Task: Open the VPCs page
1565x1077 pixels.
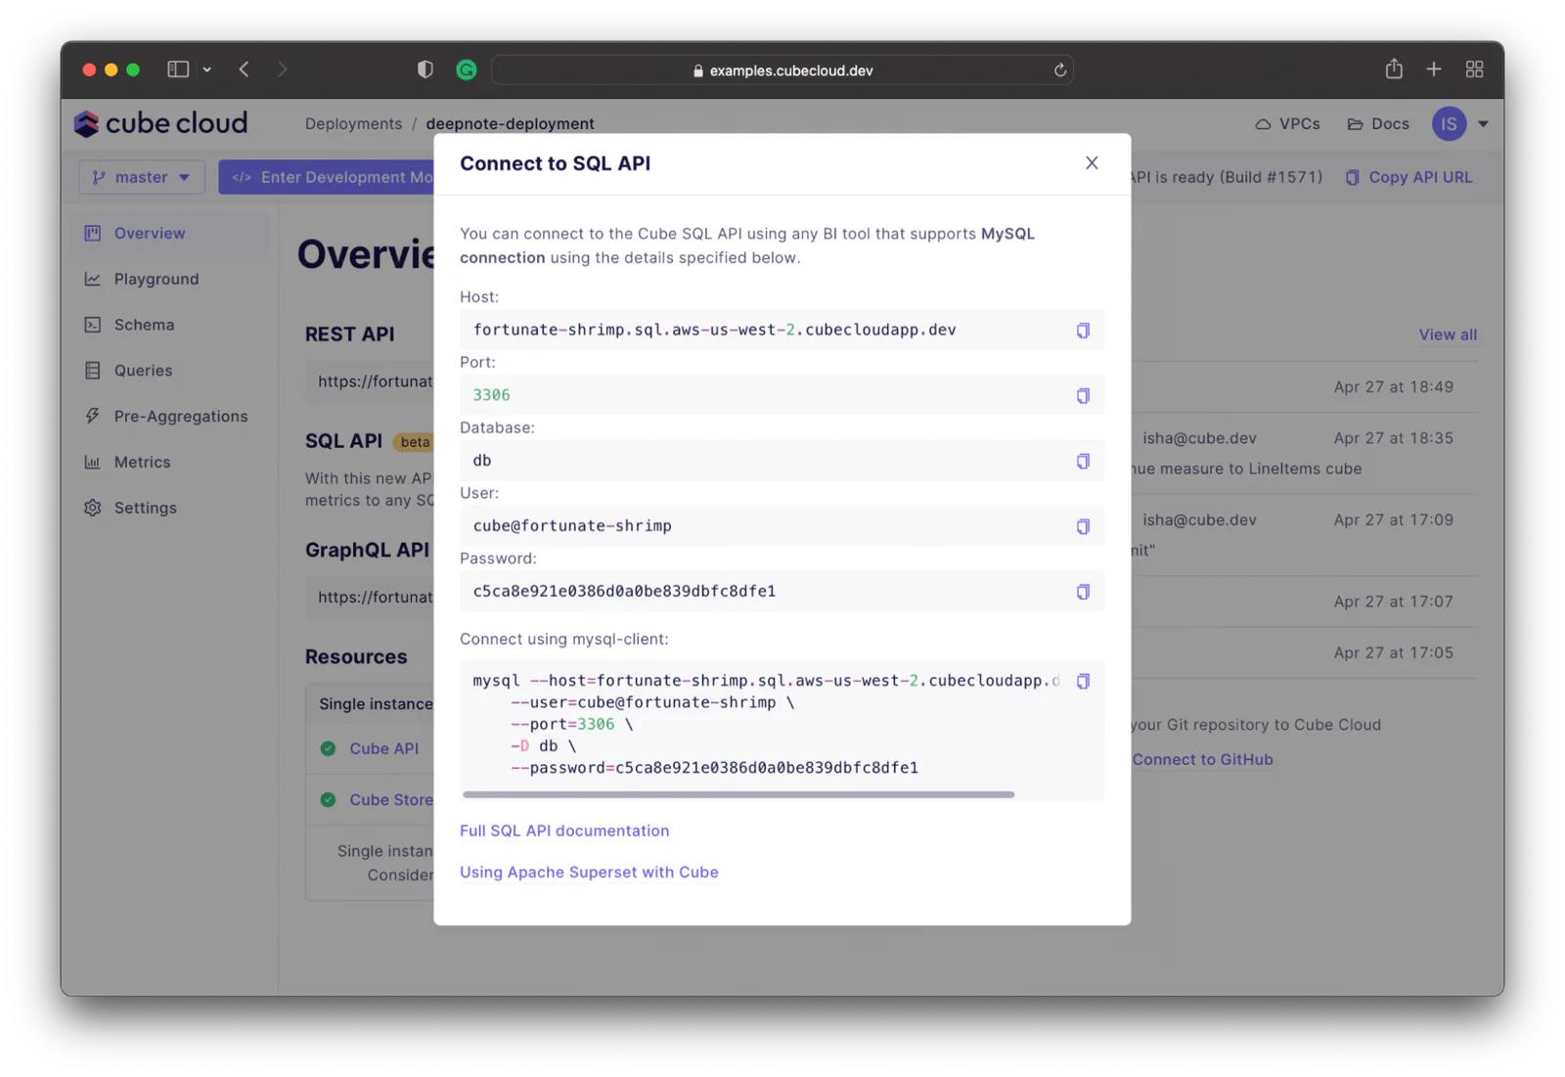Action: tap(1287, 124)
